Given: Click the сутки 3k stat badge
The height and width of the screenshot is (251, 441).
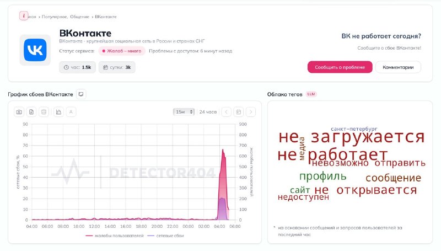Looking at the screenshot, I should point(117,67).
